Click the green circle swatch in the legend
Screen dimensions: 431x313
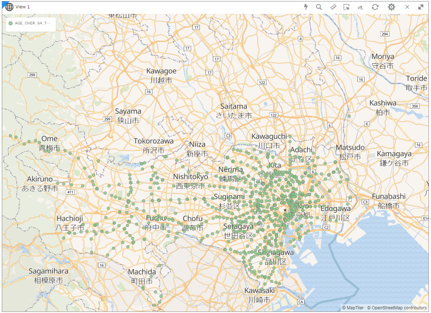[x=11, y=23]
